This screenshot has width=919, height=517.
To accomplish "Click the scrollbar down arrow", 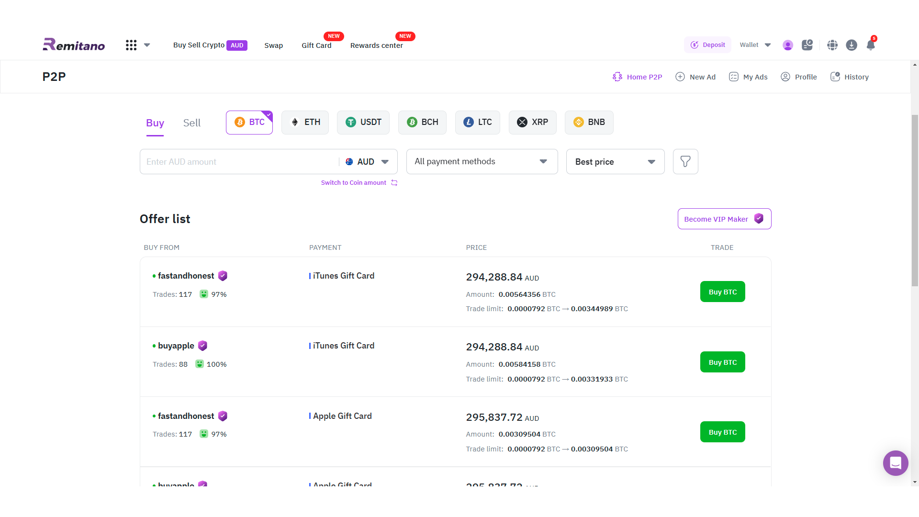I will [915, 482].
